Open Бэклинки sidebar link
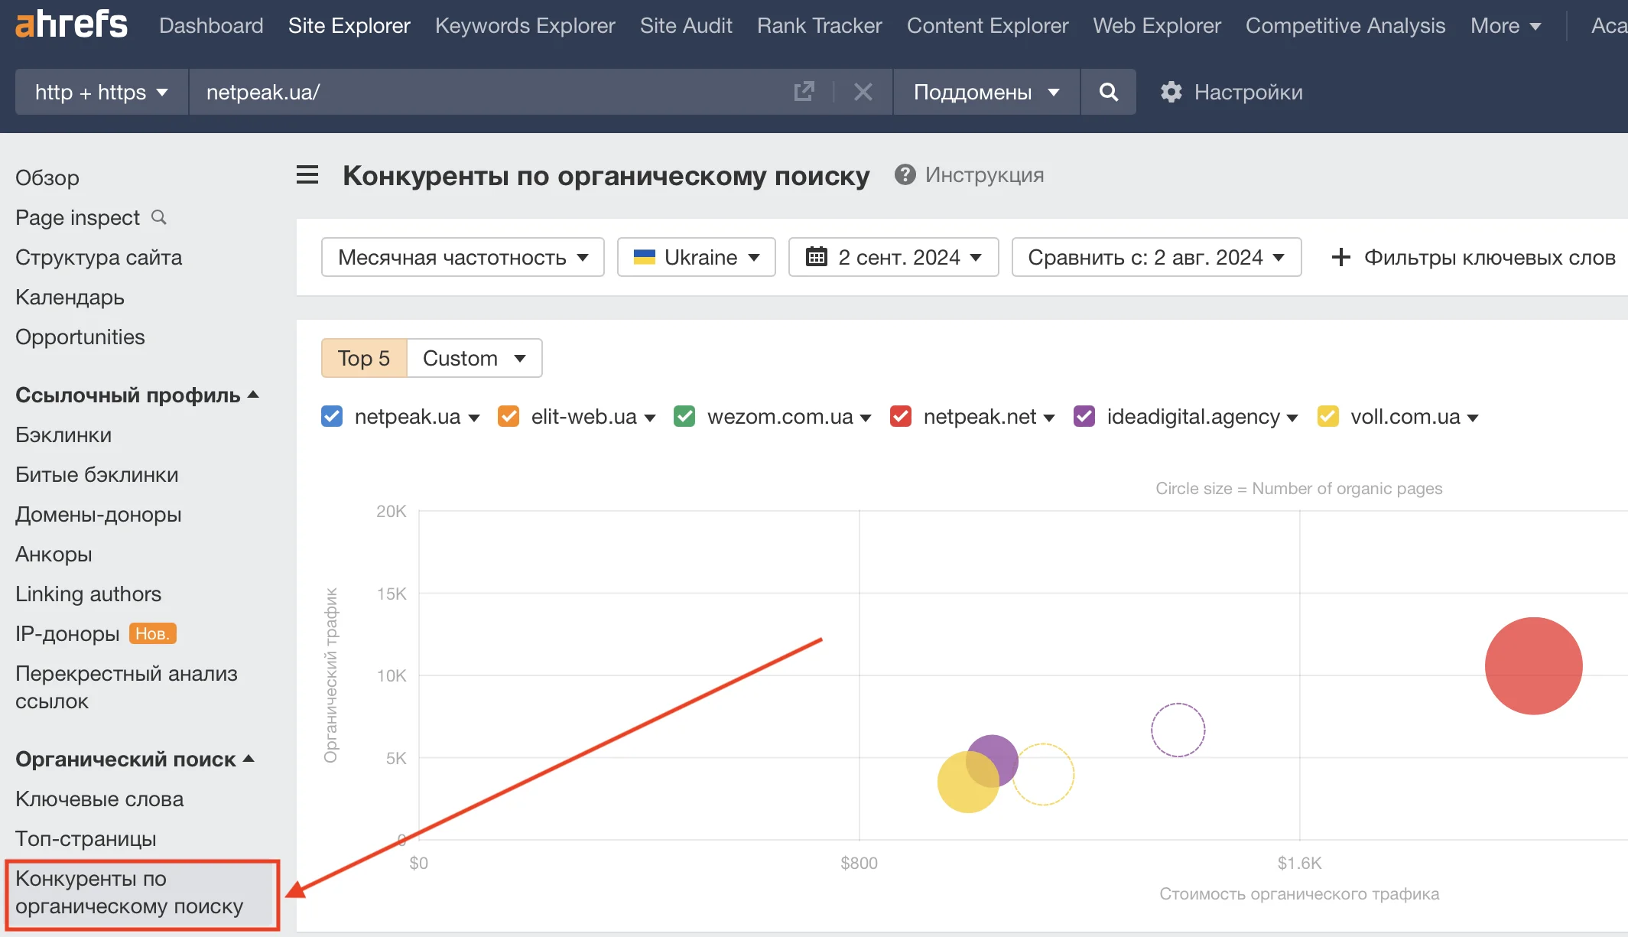Viewport: 1628px width, 937px height. click(x=63, y=434)
